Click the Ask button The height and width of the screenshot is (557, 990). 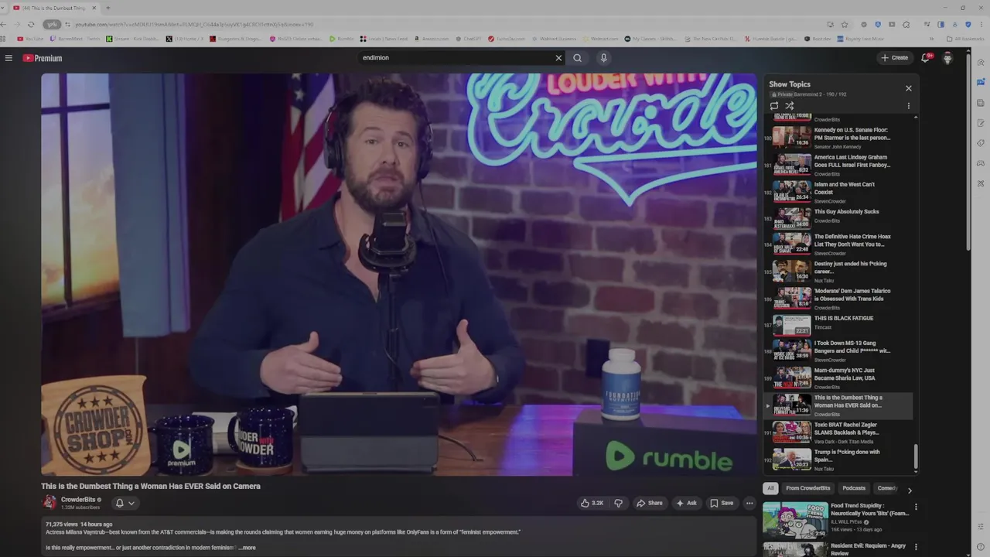point(686,503)
